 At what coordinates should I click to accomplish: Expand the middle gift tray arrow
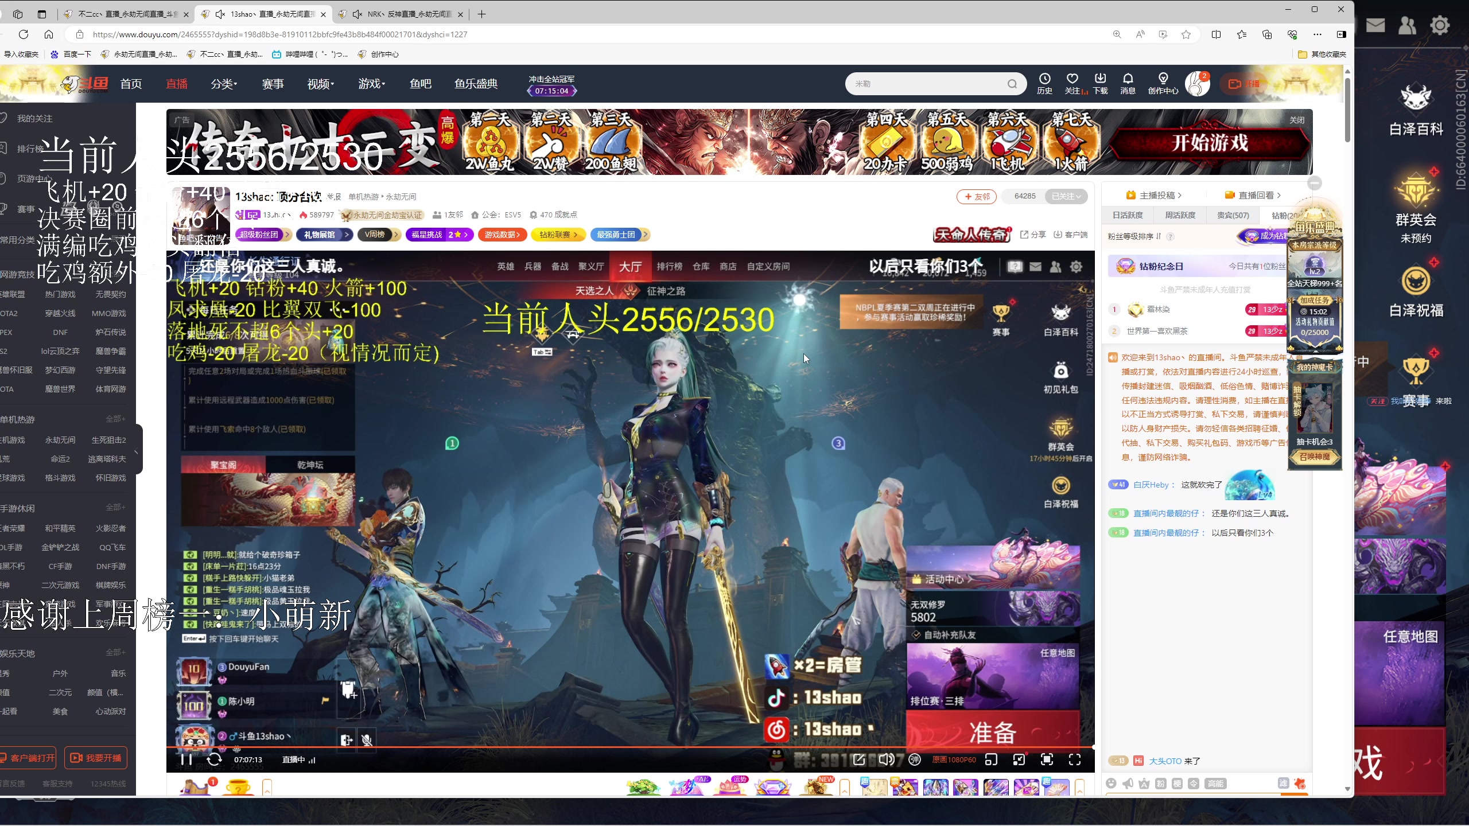pyautogui.click(x=845, y=787)
